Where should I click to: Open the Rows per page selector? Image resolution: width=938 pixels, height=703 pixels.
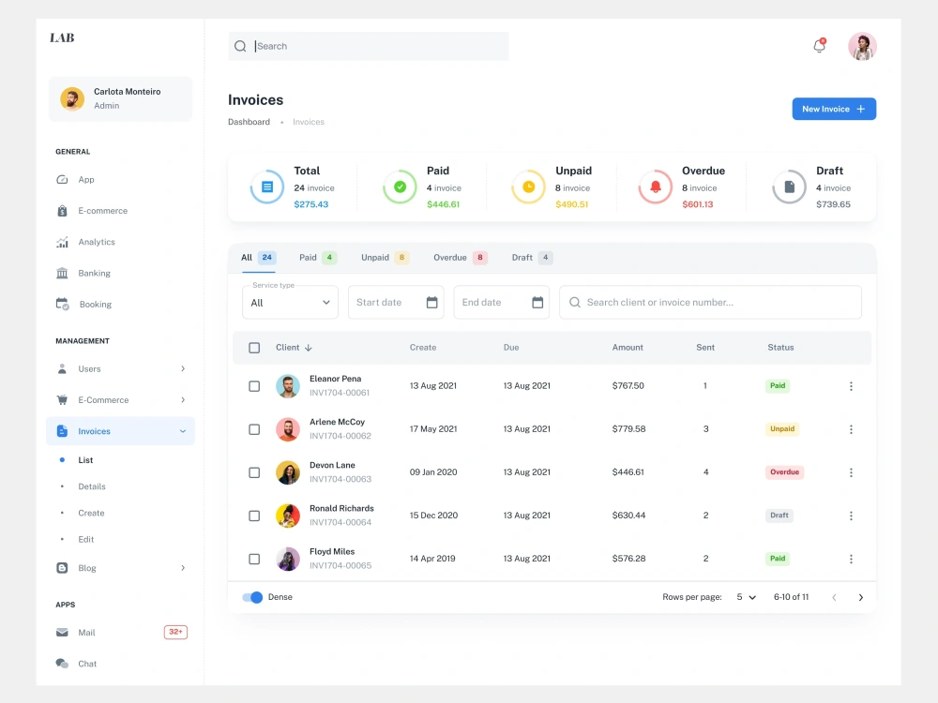coord(745,596)
